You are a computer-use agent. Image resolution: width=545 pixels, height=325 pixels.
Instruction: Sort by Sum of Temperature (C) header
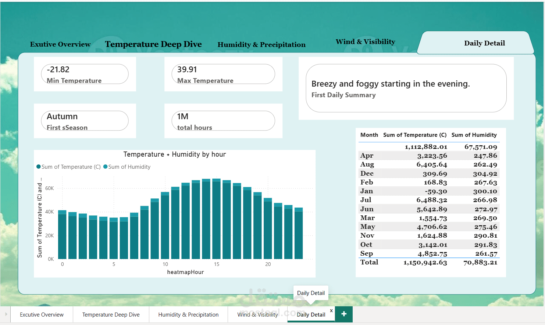415,135
